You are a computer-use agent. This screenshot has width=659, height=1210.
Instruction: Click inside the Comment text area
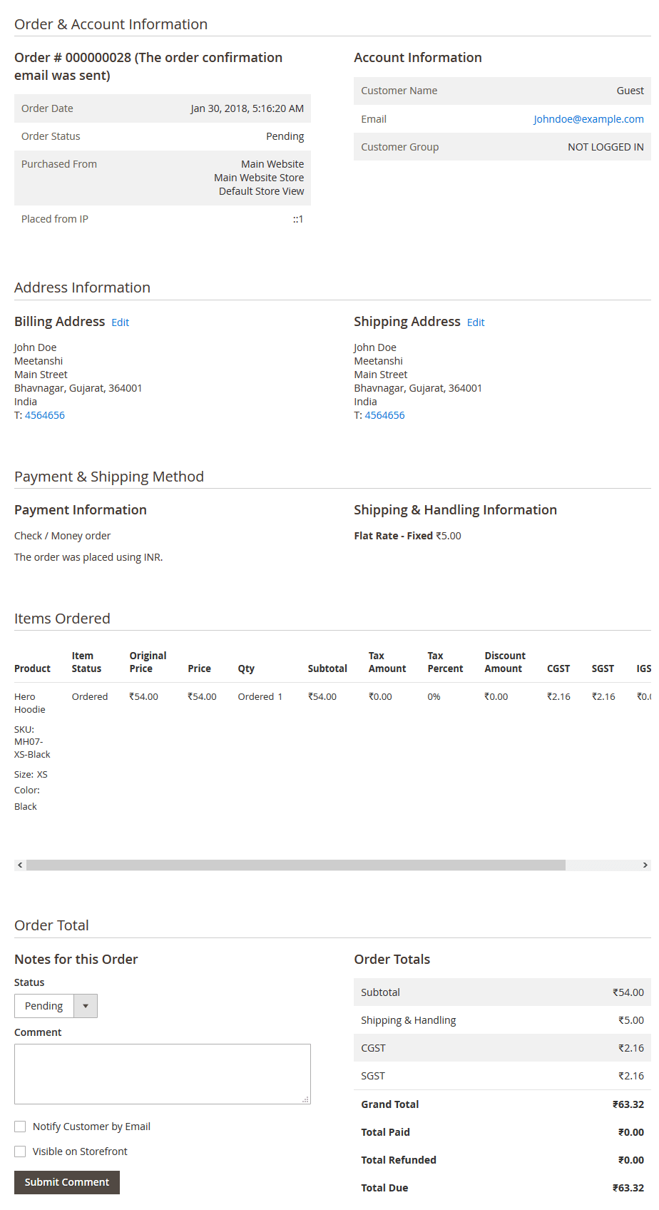click(163, 1074)
